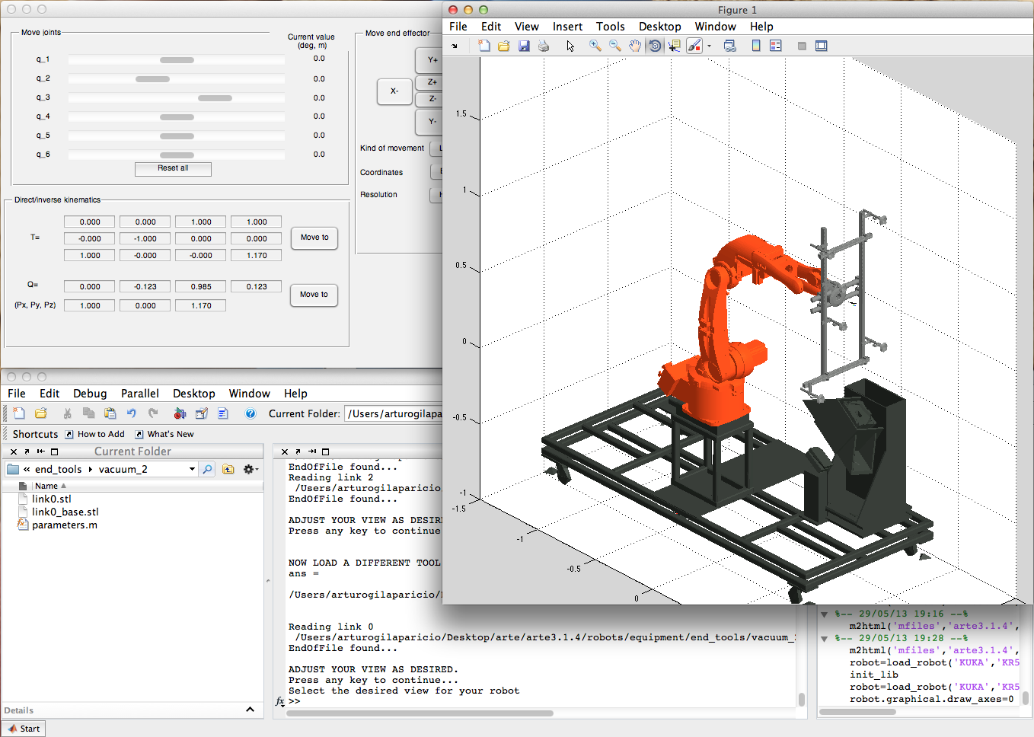Click the Undo arrow icon
Viewport: 1034px width, 737px height.
coord(131,413)
